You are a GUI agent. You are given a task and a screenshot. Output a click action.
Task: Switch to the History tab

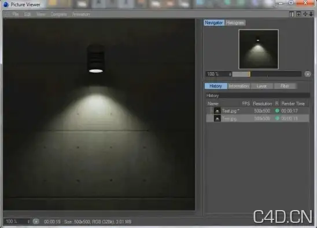pyautogui.click(x=216, y=86)
